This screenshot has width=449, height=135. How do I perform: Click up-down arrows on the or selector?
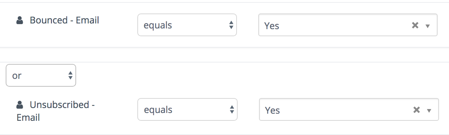[70, 75]
